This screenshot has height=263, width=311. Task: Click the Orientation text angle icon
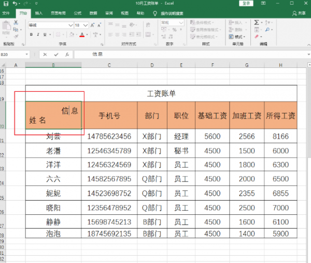132,25
